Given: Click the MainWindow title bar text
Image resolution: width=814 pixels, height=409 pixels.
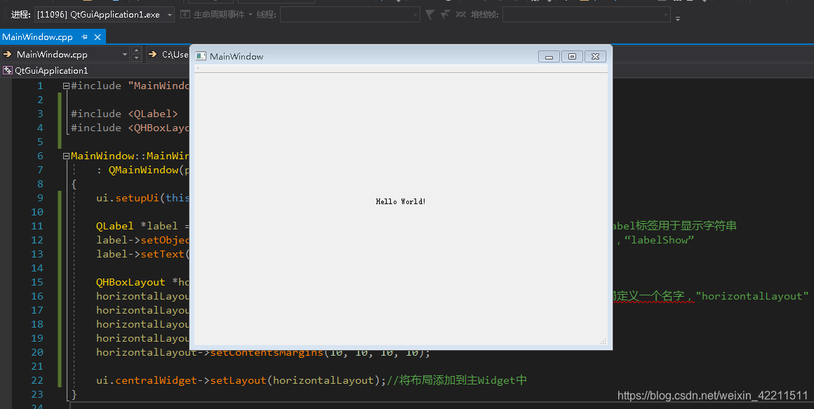Looking at the screenshot, I should 236,56.
